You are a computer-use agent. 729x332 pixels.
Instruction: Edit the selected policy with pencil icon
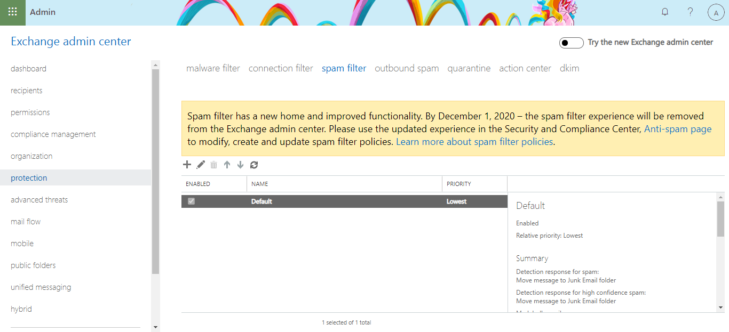[201, 165]
